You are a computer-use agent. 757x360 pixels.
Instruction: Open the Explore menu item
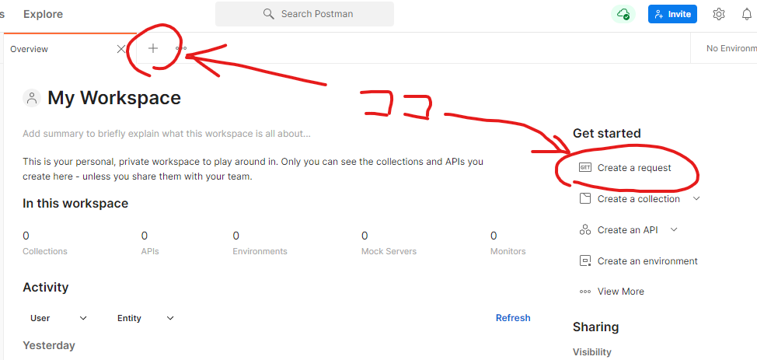pyautogui.click(x=43, y=14)
